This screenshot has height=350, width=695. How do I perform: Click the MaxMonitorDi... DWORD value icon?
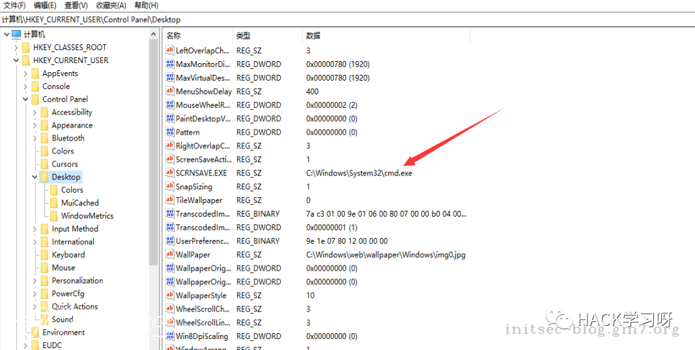170,64
